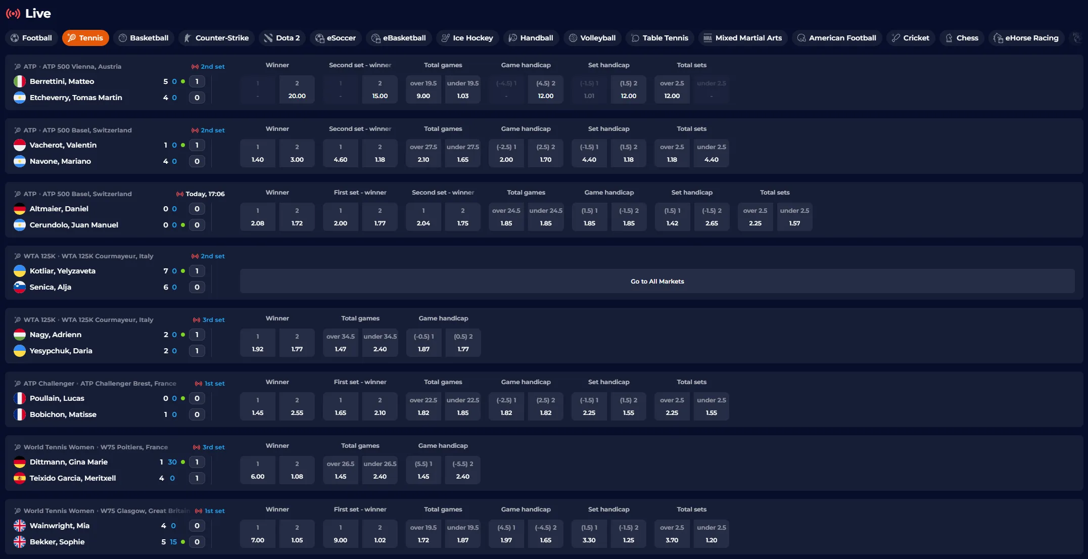Click the eBasketball controller icon
Viewport: 1088px width, 559px height.
pyautogui.click(x=375, y=38)
